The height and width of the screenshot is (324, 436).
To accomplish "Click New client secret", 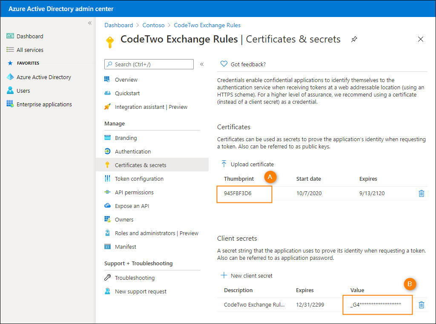I will (247, 275).
